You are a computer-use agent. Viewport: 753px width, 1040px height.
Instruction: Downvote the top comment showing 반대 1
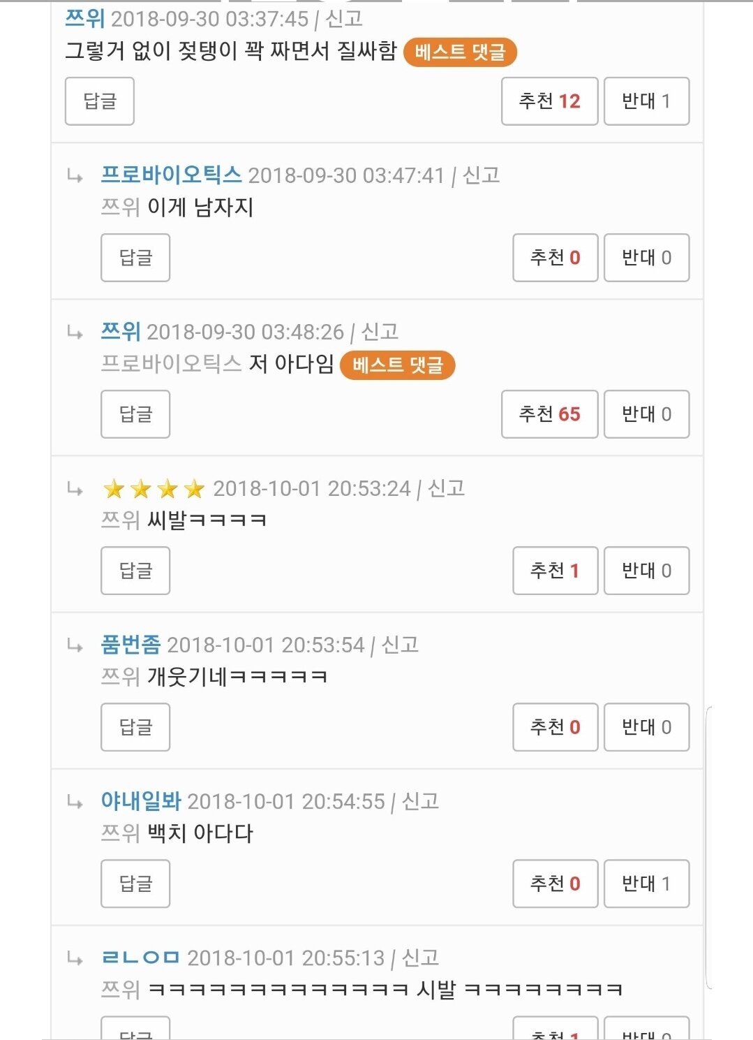(646, 101)
